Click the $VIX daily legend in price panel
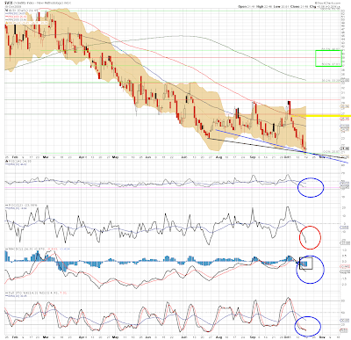 coord(22,11)
